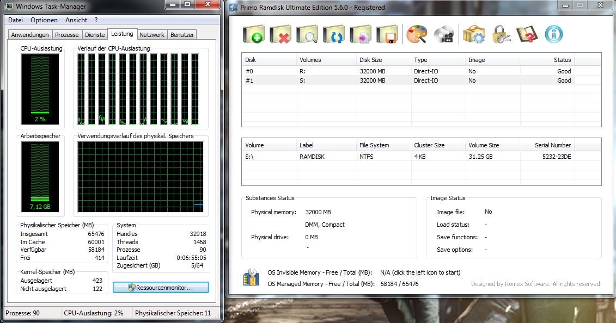Click the Volume Size column header
The image size is (616, 323).
click(x=493, y=145)
